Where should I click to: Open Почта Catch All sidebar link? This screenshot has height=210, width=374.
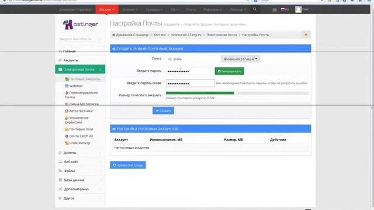pyautogui.click(x=81, y=136)
